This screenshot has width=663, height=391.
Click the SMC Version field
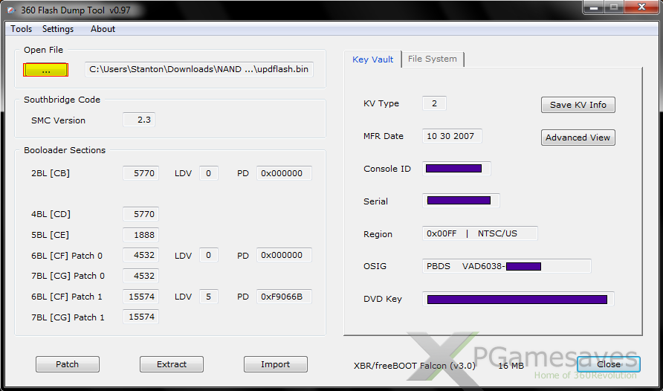(139, 120)
